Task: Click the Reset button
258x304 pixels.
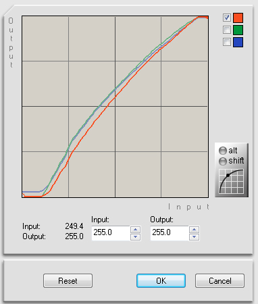Action: (x=68, y=281)
